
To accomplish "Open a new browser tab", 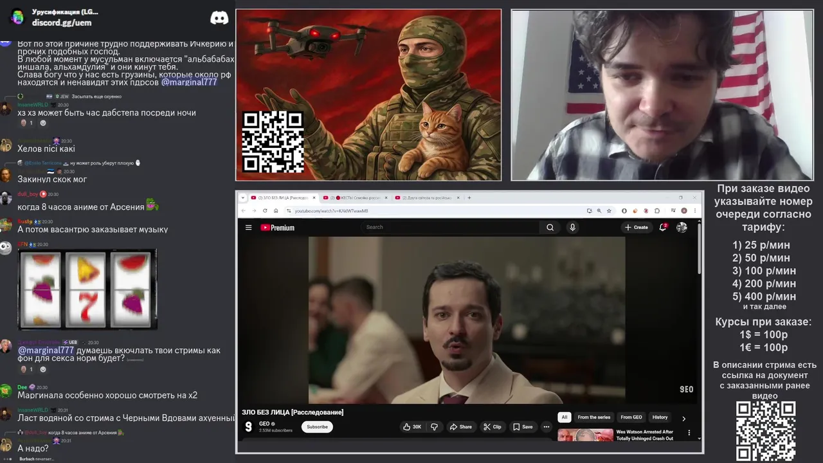I will point(469,197).
